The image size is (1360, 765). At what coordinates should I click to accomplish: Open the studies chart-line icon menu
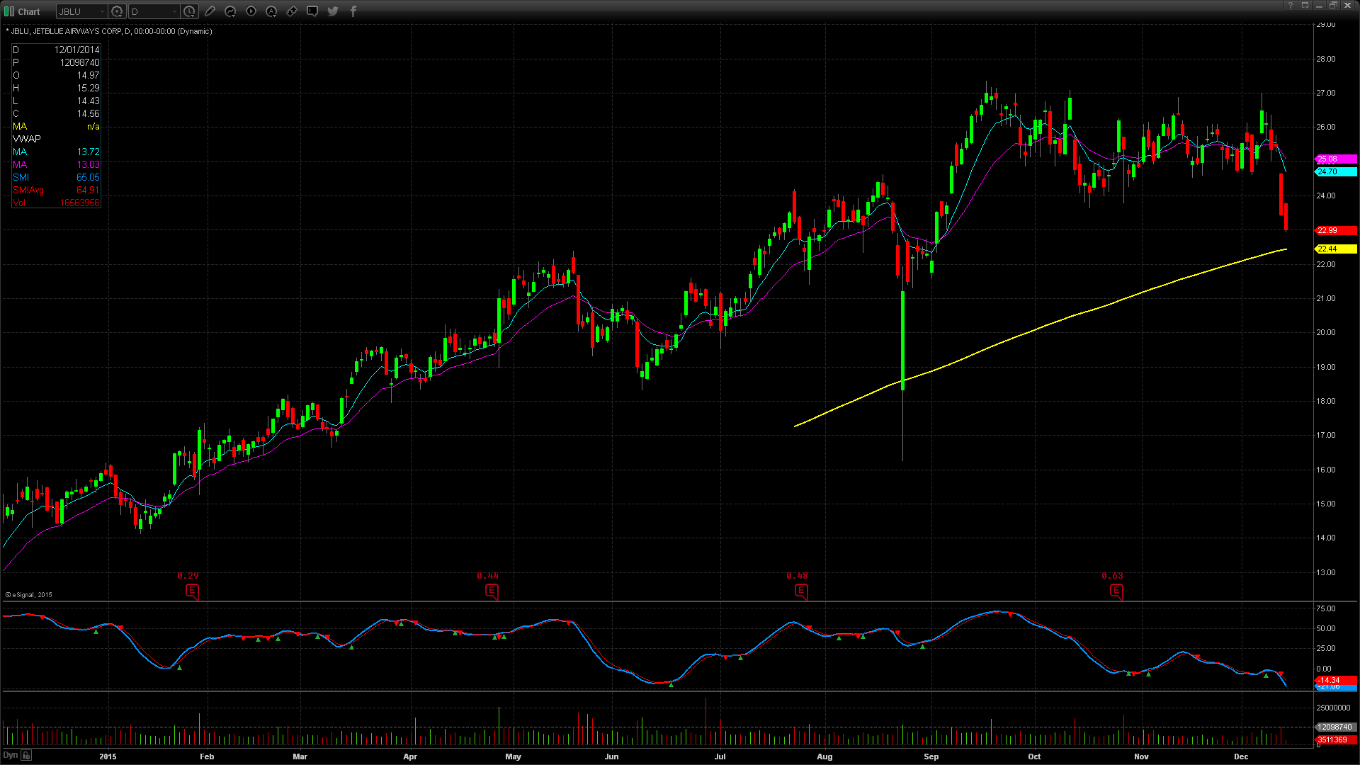point(230,11)
